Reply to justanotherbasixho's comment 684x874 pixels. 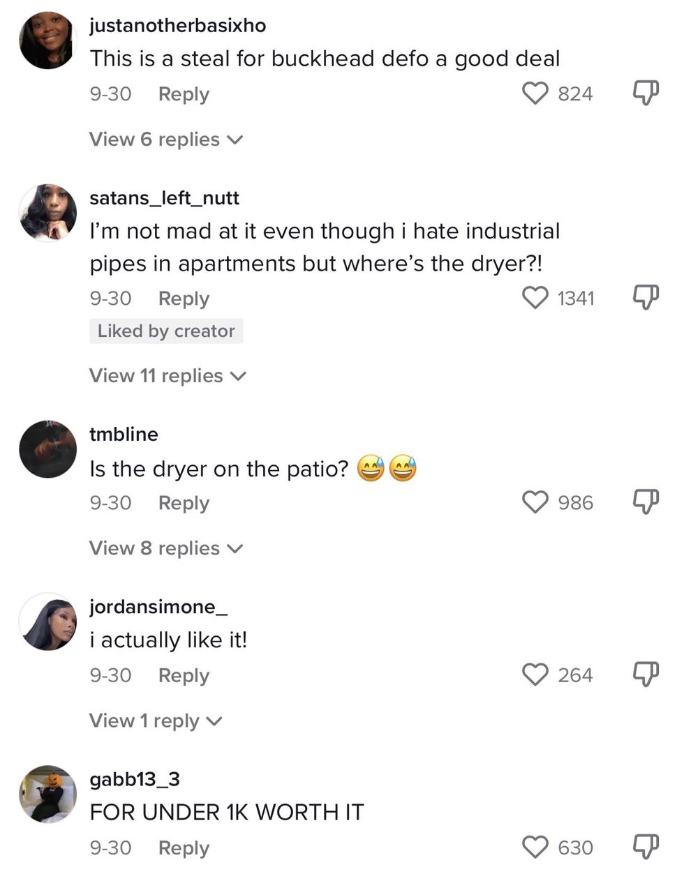[184, 93]
